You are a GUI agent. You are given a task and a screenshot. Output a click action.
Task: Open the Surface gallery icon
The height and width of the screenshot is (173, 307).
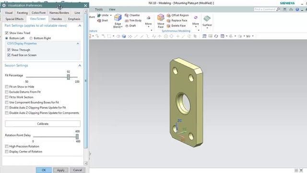[x=207, y=19]
